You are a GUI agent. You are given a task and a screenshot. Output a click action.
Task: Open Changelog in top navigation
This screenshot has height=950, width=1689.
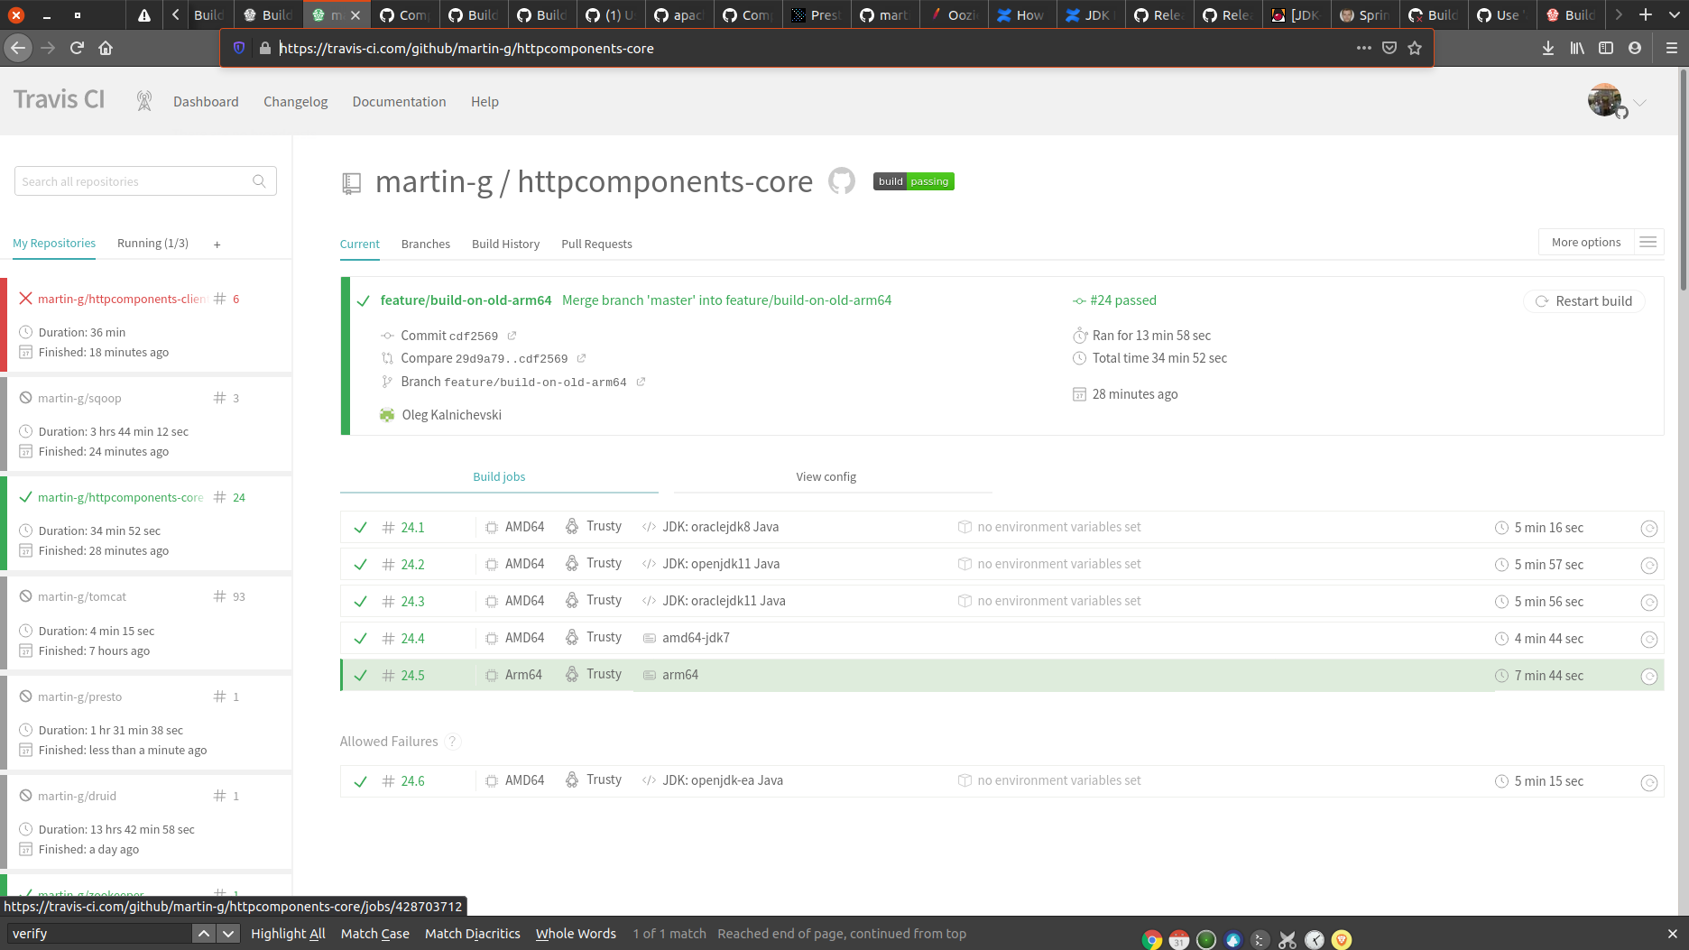coord(296,102)
